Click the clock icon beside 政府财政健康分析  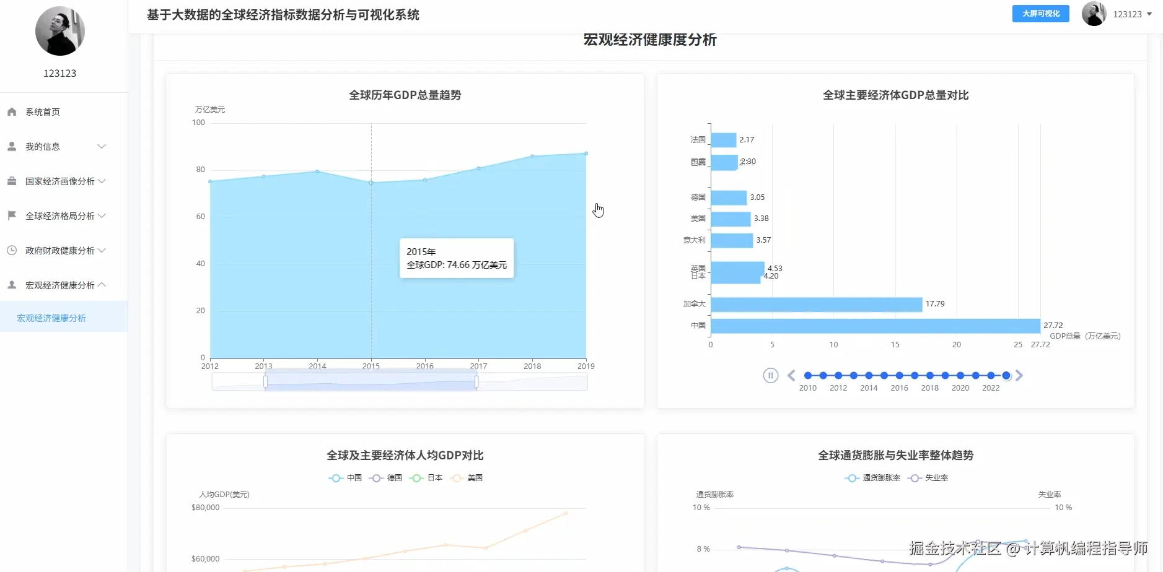point(11,250)
